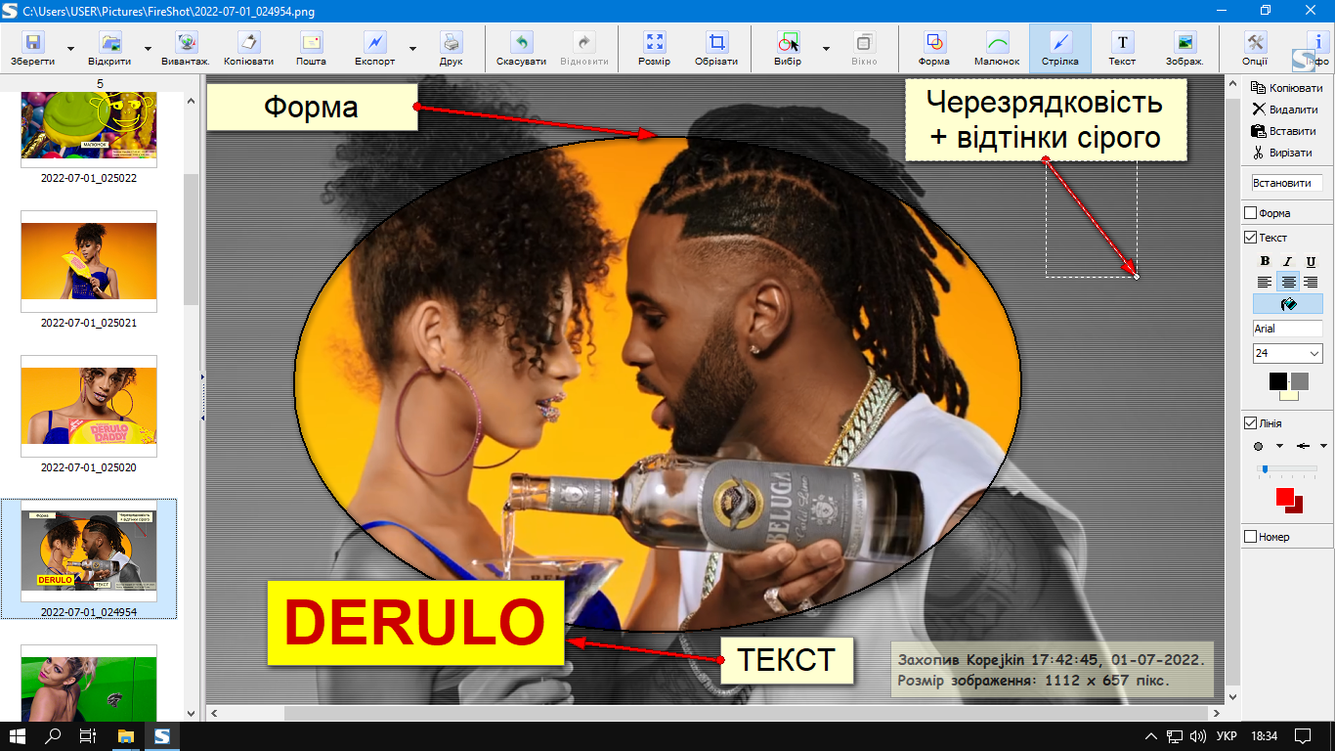
Task: Align text to the left
Action: 1265,283
